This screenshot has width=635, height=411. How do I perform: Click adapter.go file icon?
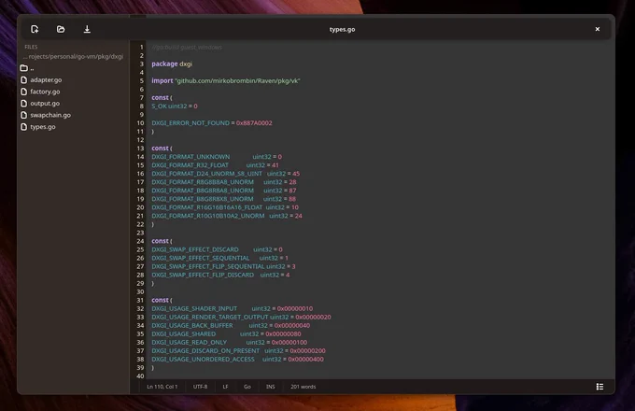click(x=24, y=79)
